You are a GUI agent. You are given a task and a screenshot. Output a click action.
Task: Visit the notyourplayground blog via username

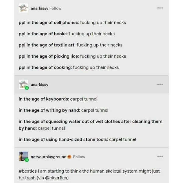[x=48, y=157]
